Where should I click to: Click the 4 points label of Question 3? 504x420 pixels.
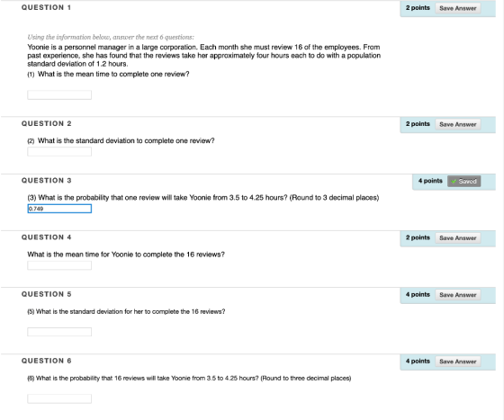430,181
